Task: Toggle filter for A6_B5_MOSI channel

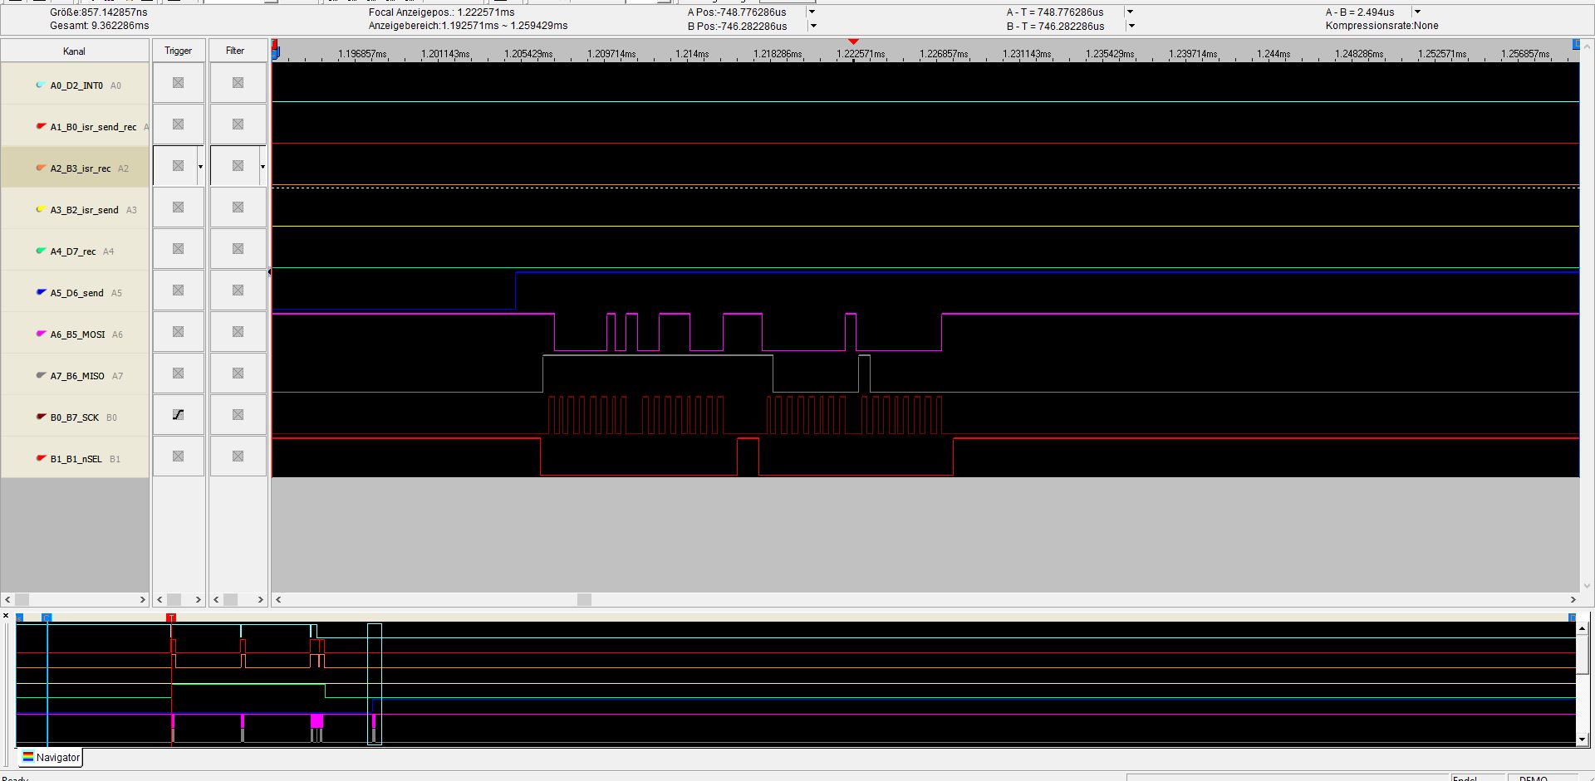Action: tap(238, 332)
